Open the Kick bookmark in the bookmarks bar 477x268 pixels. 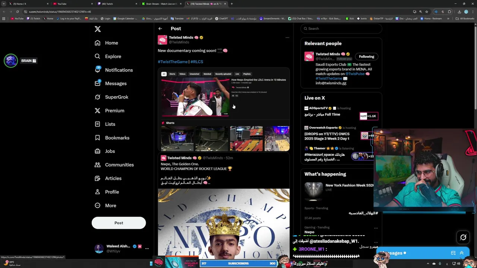350,19
